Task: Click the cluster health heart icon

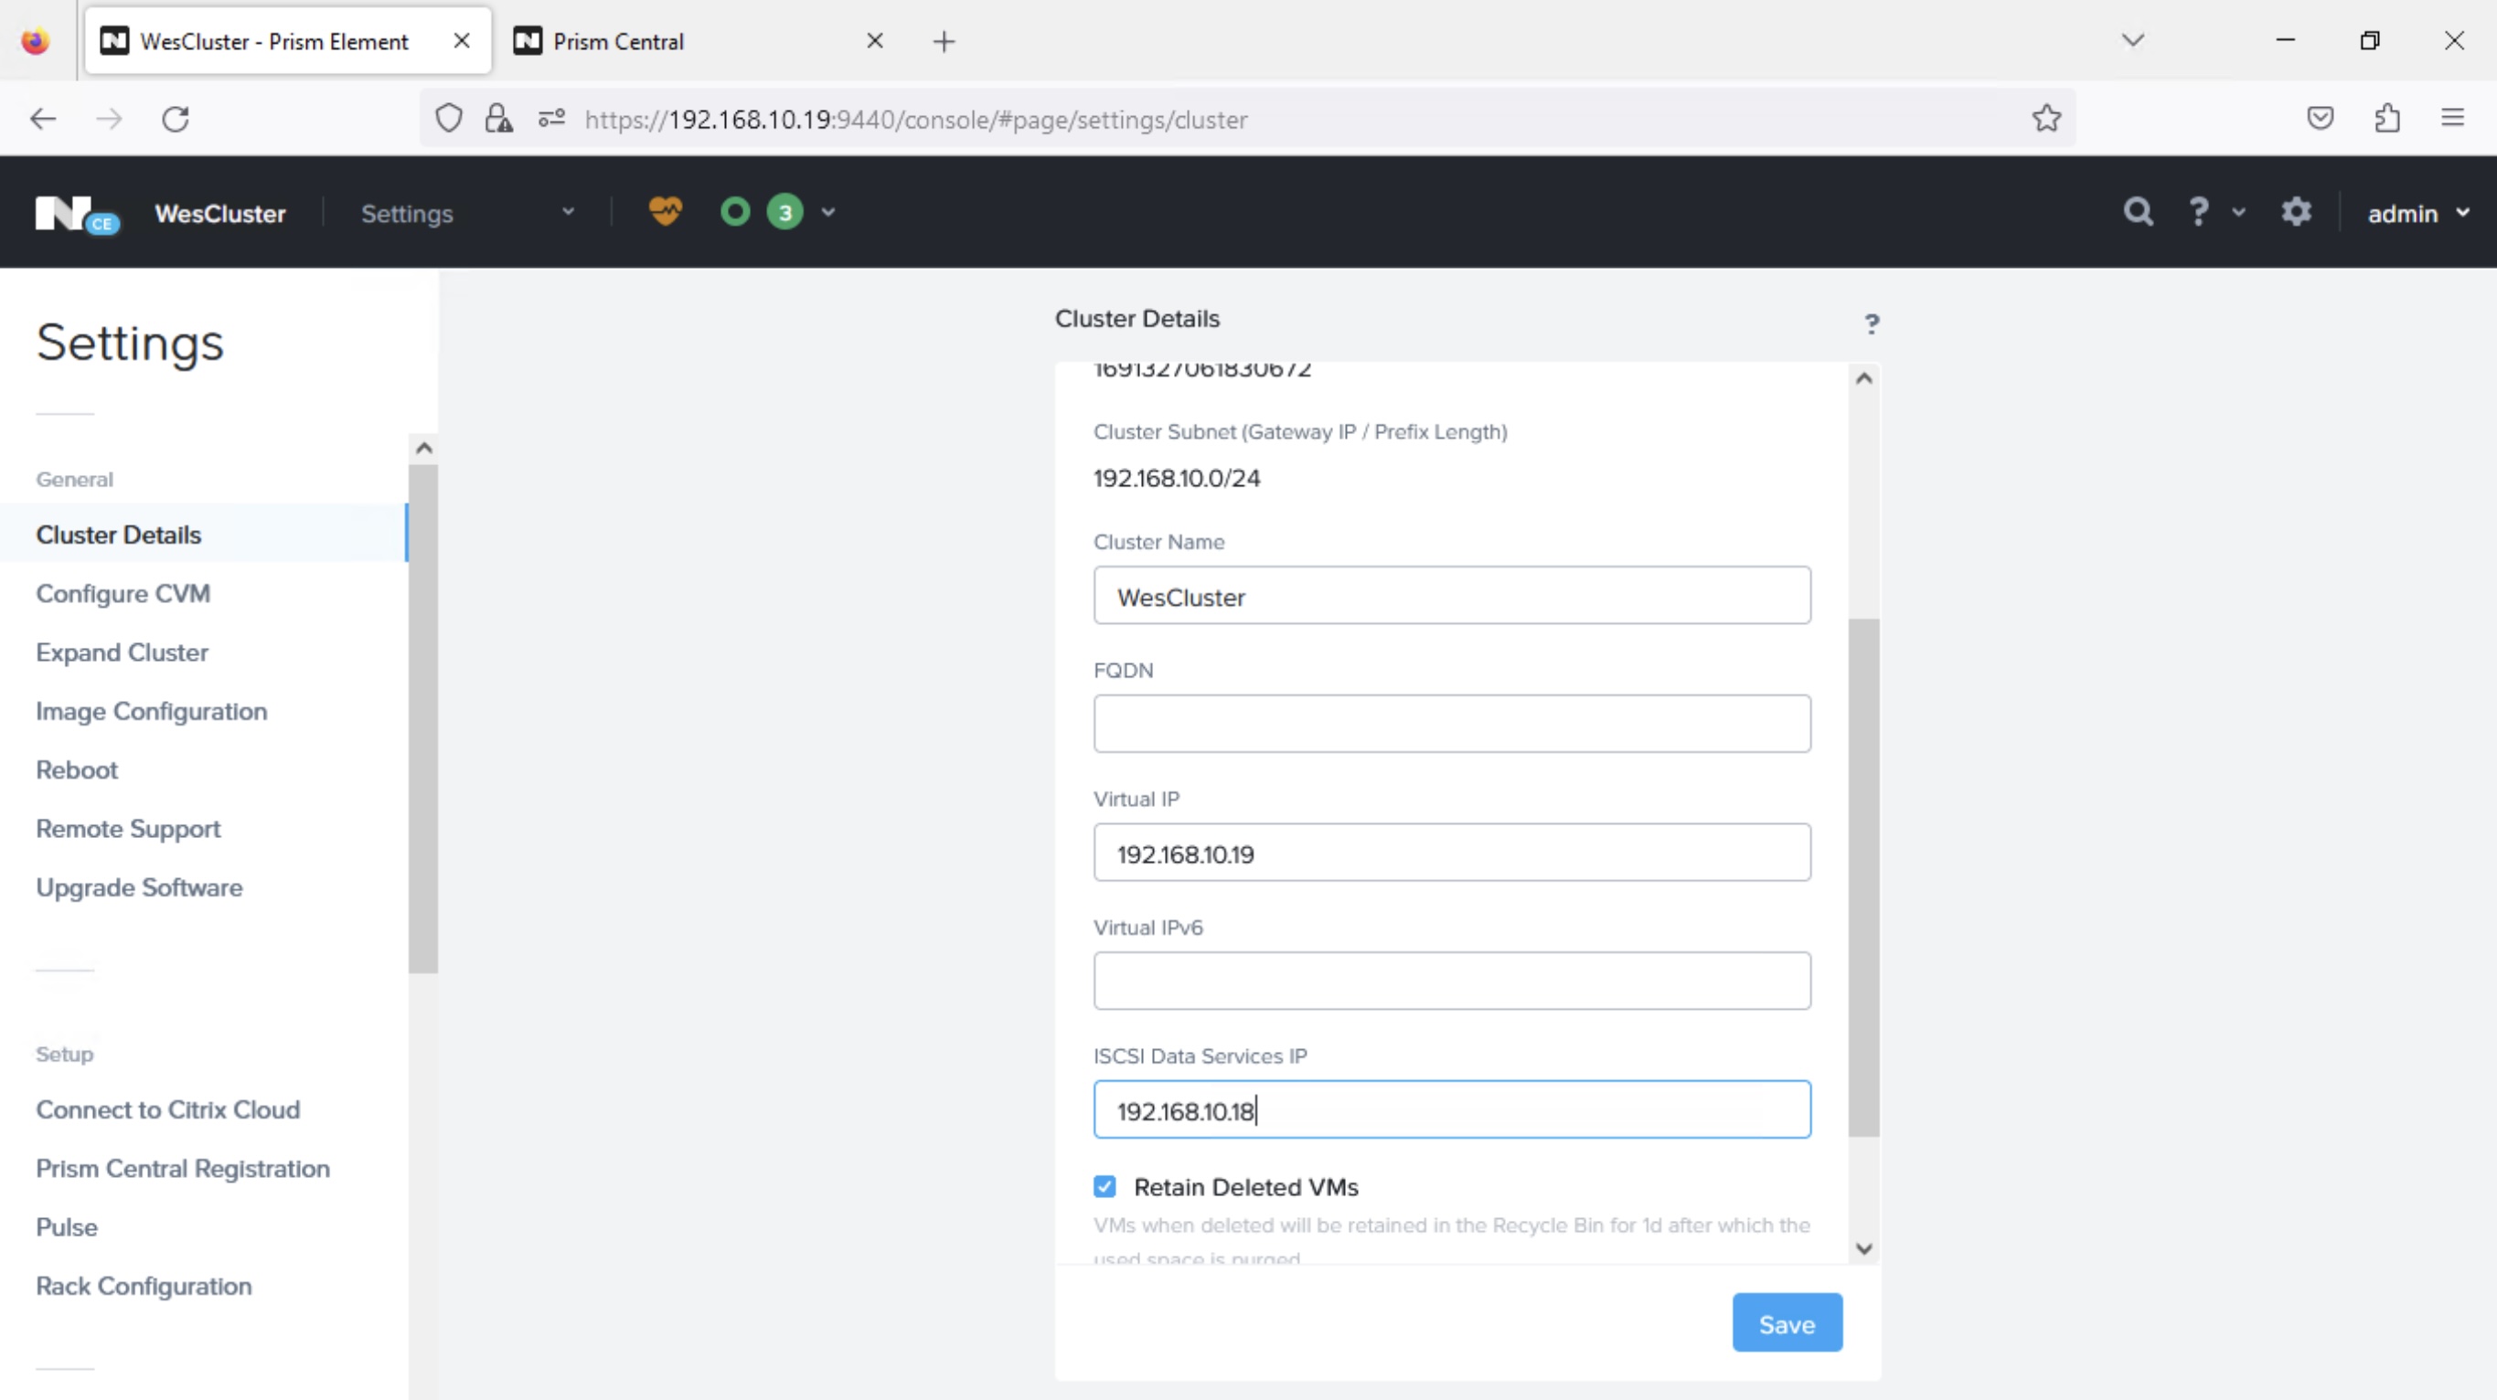Action: click(665, 211)
